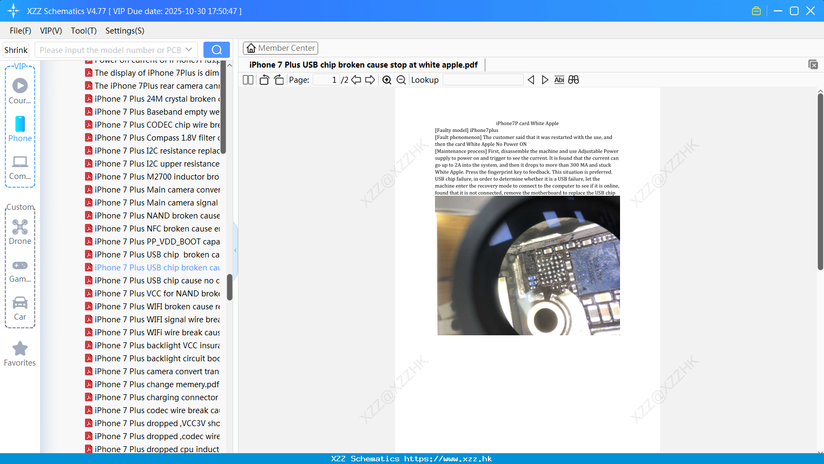This screenshot has width=824, height=464.
Task: Open 'iPhone 7 Plus WIFI broken cause' file
Action: [152, 307]
